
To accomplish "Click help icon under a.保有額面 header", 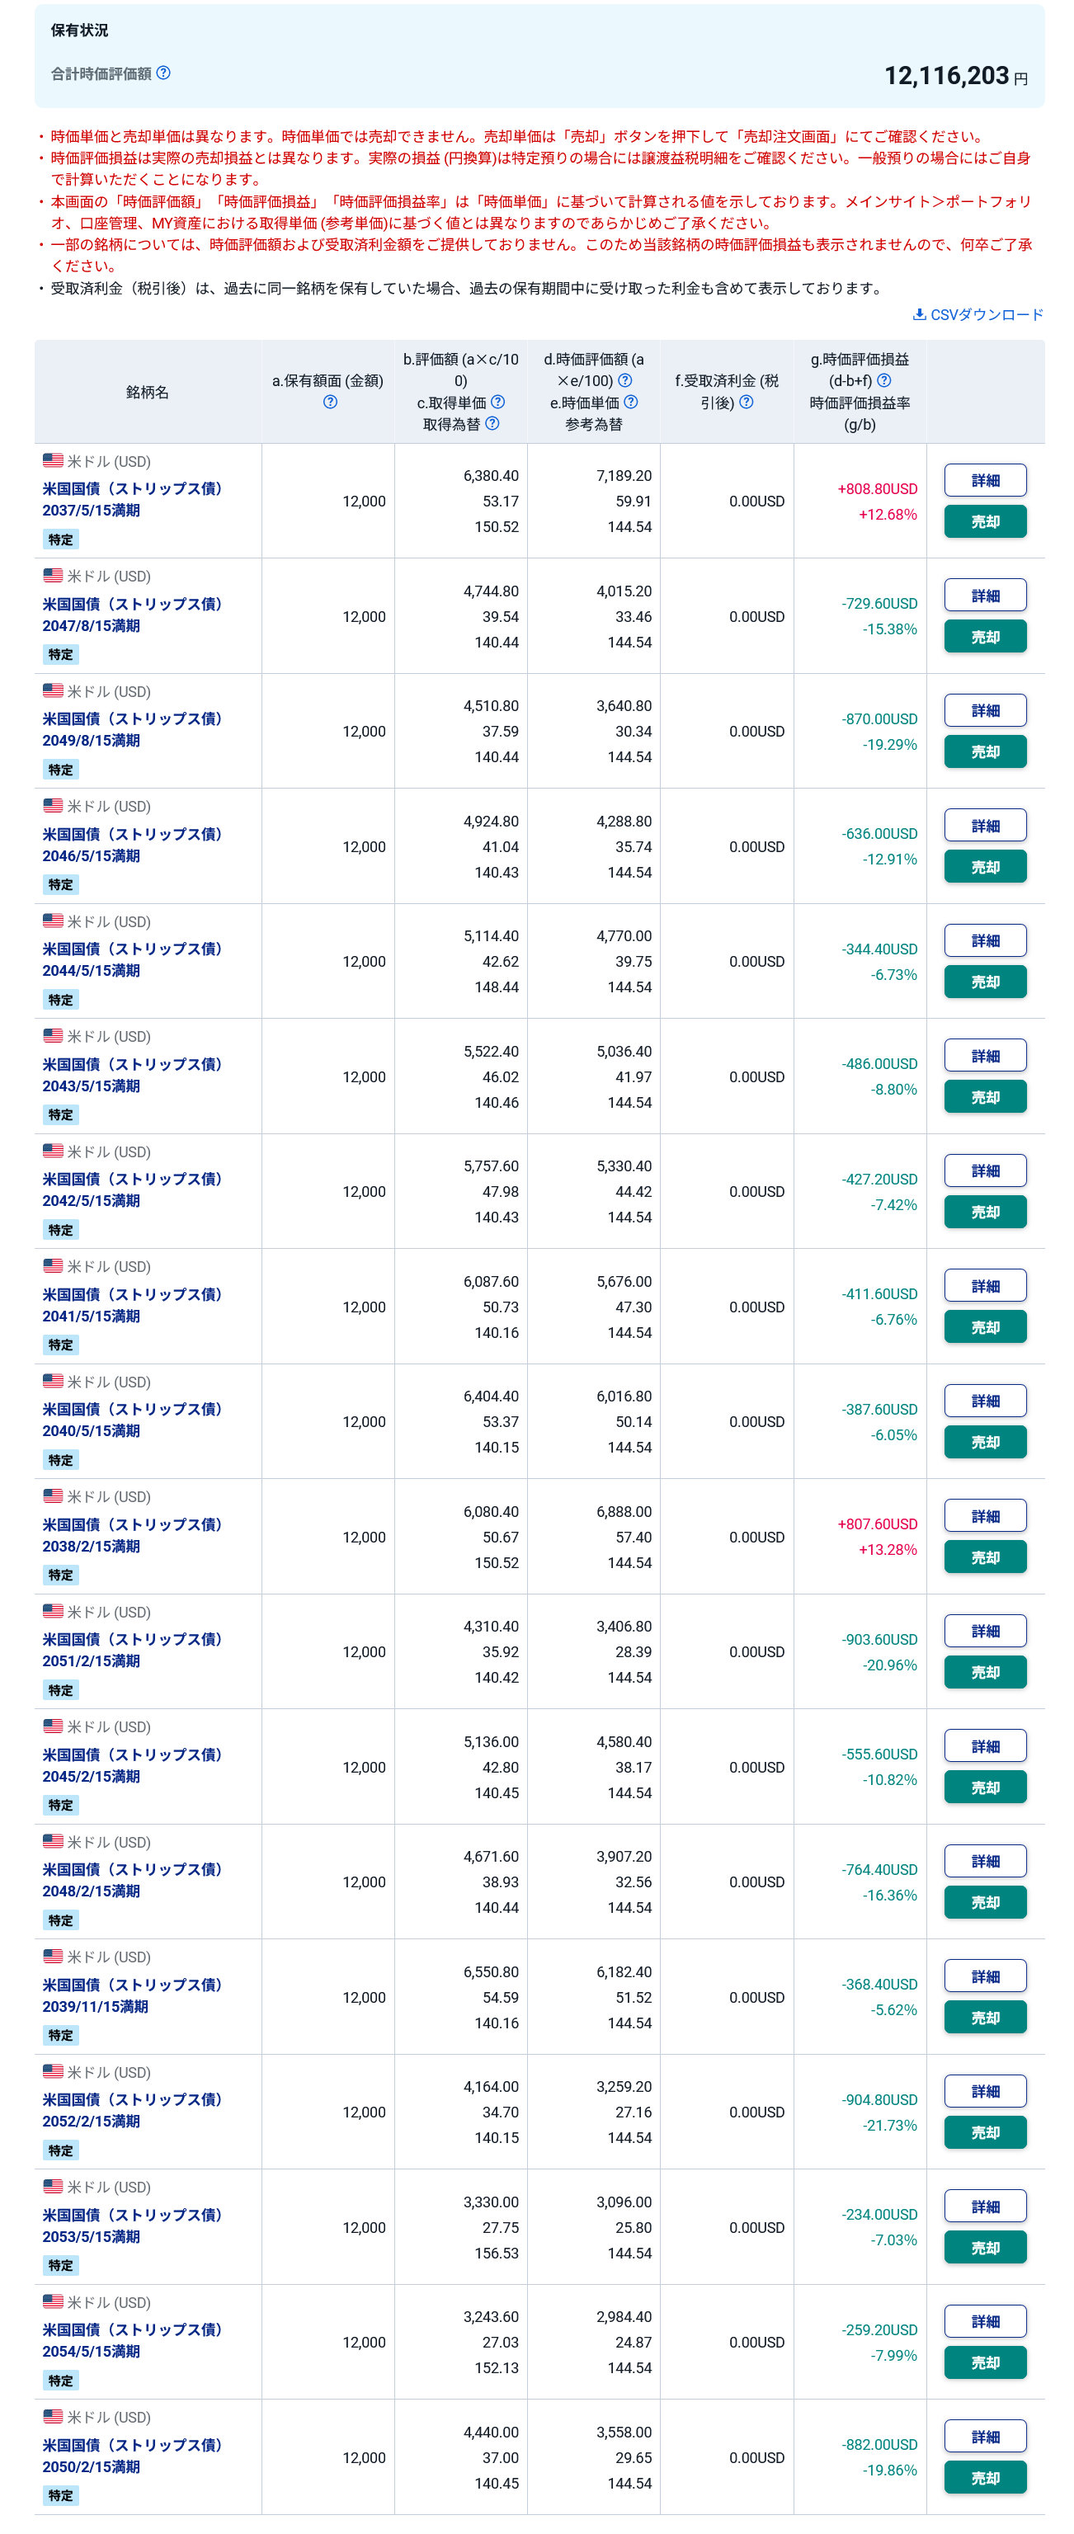I will click(331, 402).
